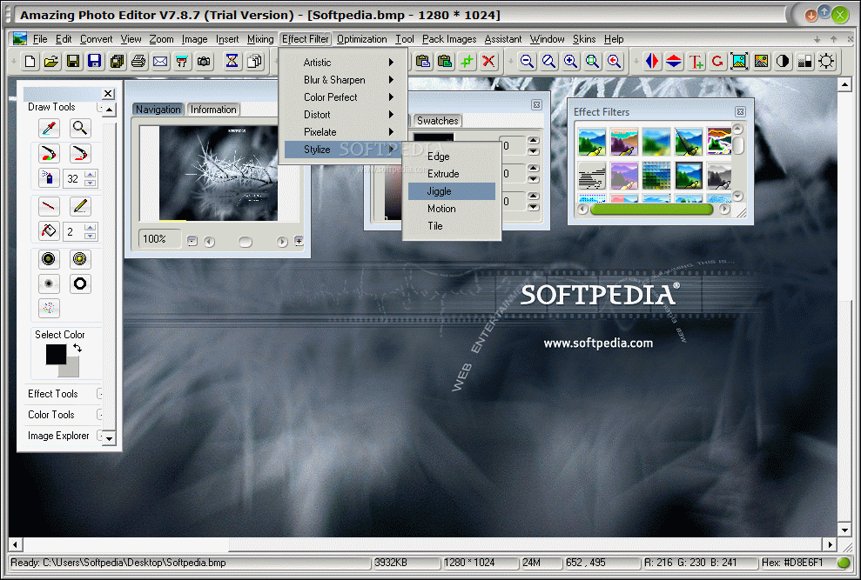Image resolution: width=861 pixels, height=580 pixels.
Task: Swap foreground and background colors
Action: tap(77, 348)
